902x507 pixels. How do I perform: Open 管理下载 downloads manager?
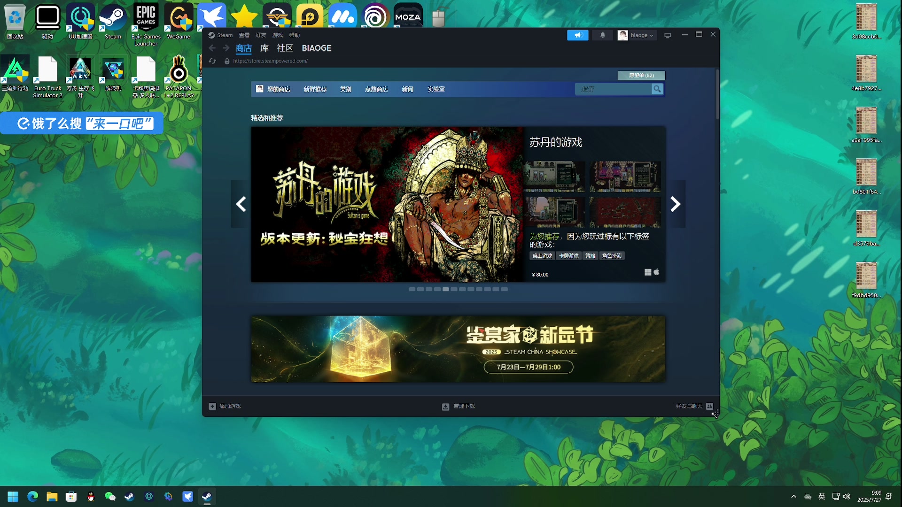tap(459, 407)
